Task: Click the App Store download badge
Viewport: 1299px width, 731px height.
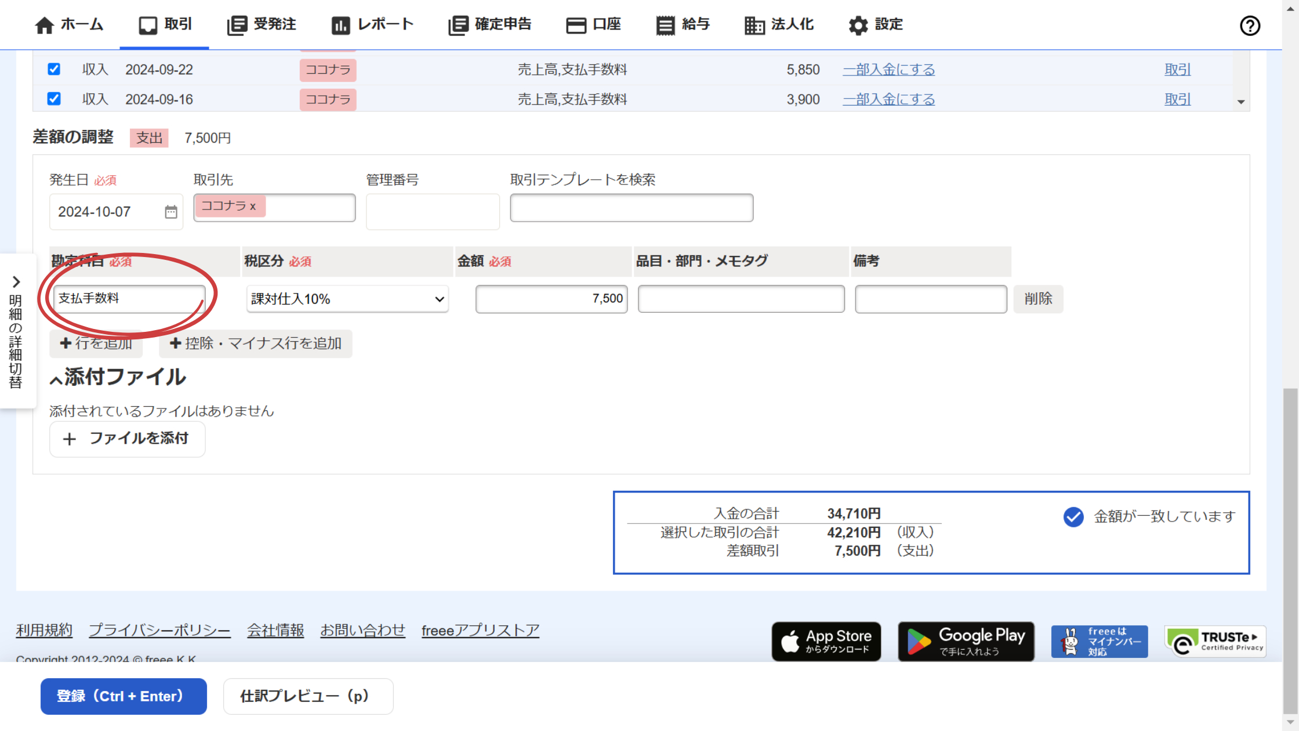Action: click(x=826, y=641)
